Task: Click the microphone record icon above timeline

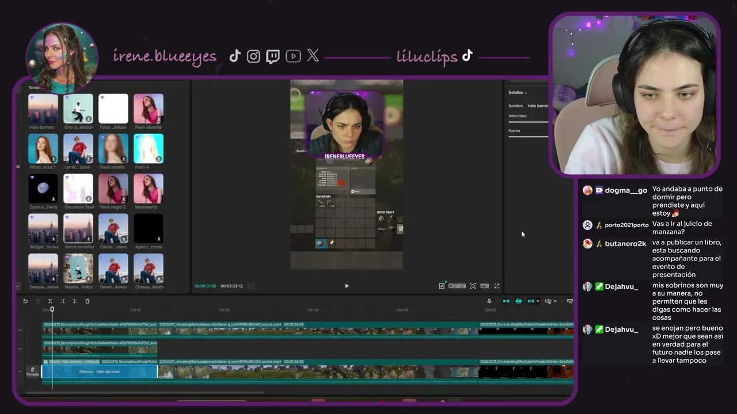Action: coord(489,301)
